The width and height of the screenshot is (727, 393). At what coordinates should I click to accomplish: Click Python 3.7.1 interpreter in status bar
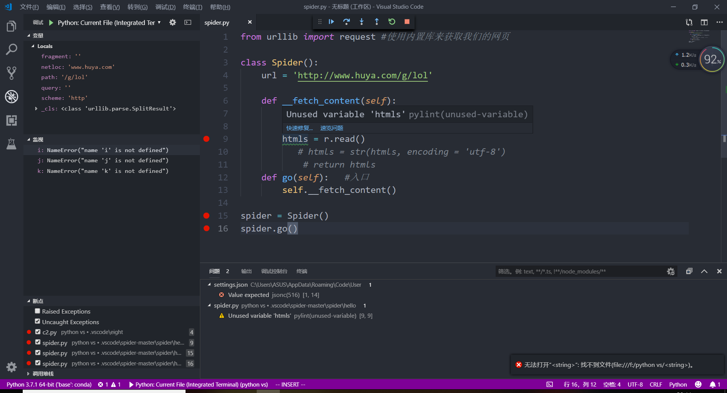tap(49, 384)
